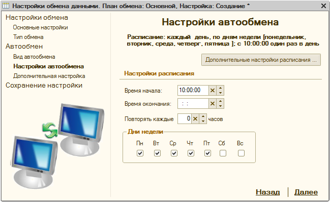Enable the Сб weekday checkbox
Viewport: 330px width, 202px height.
(x=223, y=153)
